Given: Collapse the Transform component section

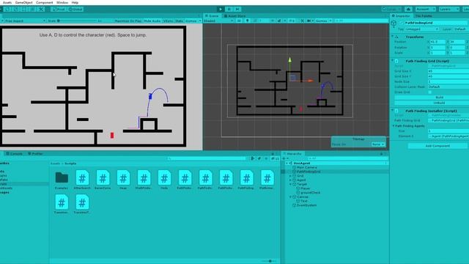Looking at the screenshot, I should [393, 37].
